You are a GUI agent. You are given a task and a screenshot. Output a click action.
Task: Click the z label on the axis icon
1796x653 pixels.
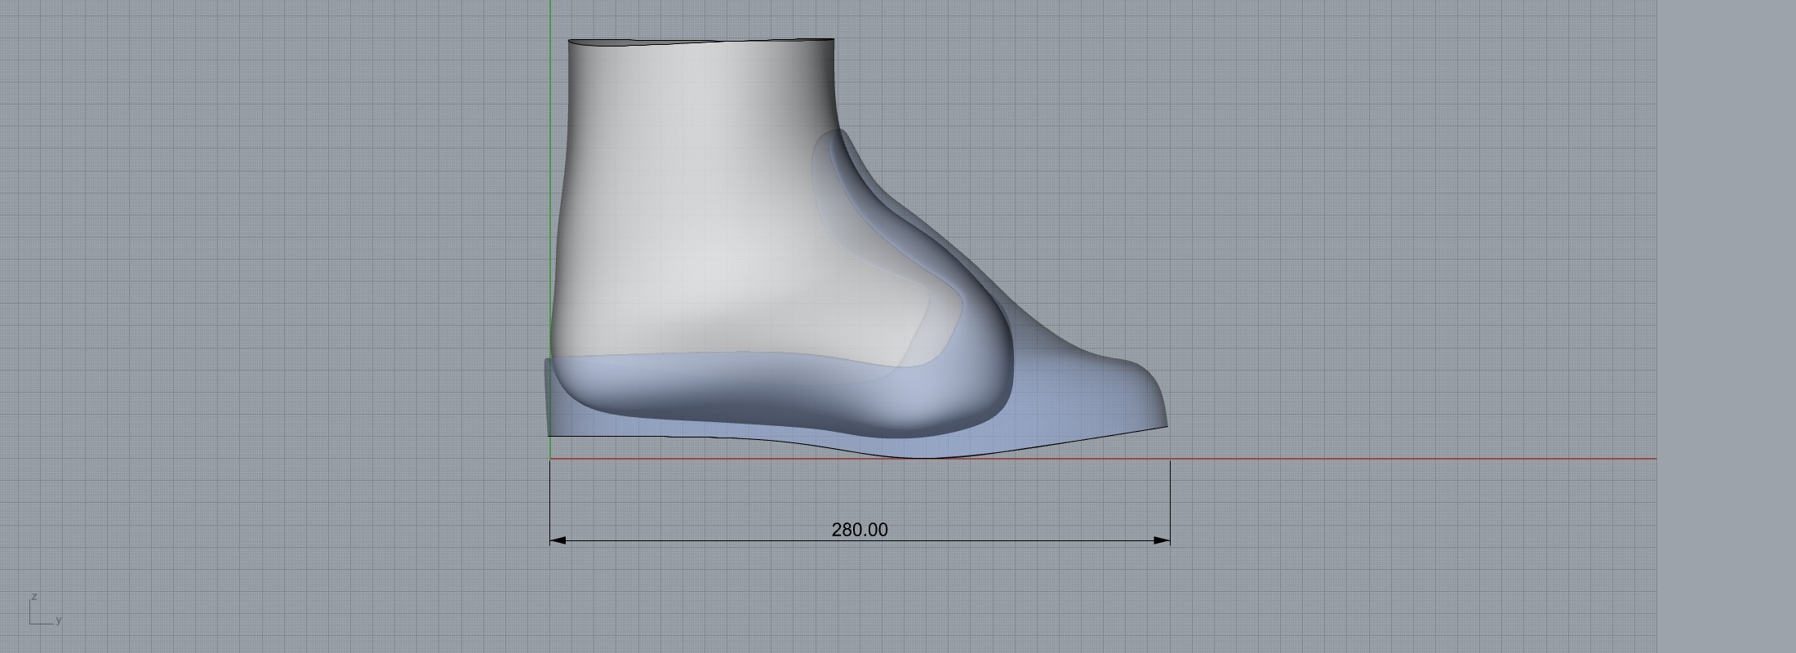[33, 597]
